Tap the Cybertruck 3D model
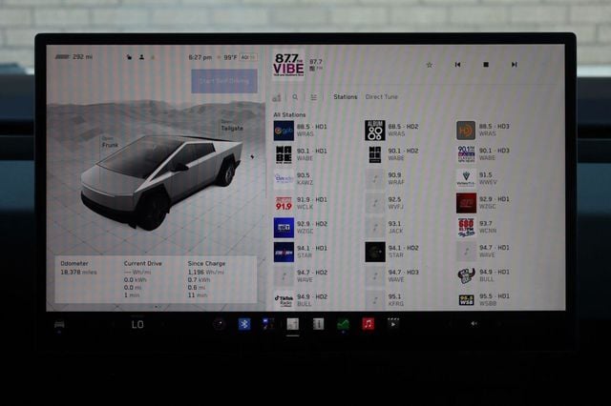 pos(161,181)
